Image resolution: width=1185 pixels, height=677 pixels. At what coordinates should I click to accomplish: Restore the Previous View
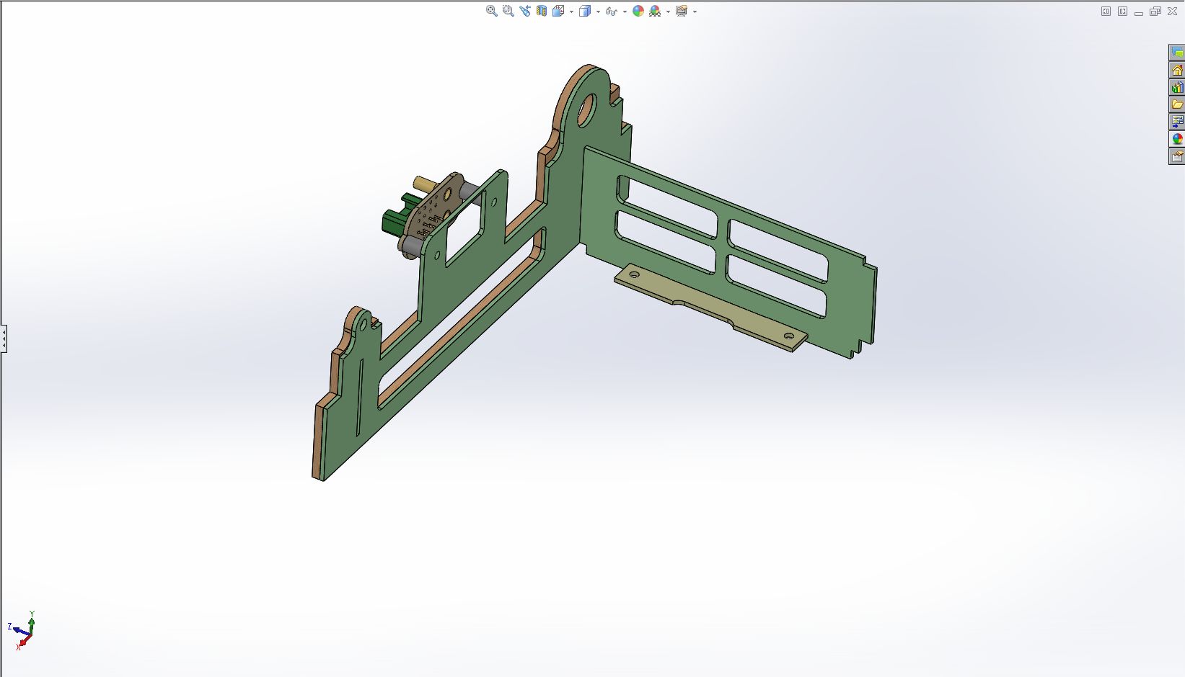pyautogui.click(x=524, y=11)
